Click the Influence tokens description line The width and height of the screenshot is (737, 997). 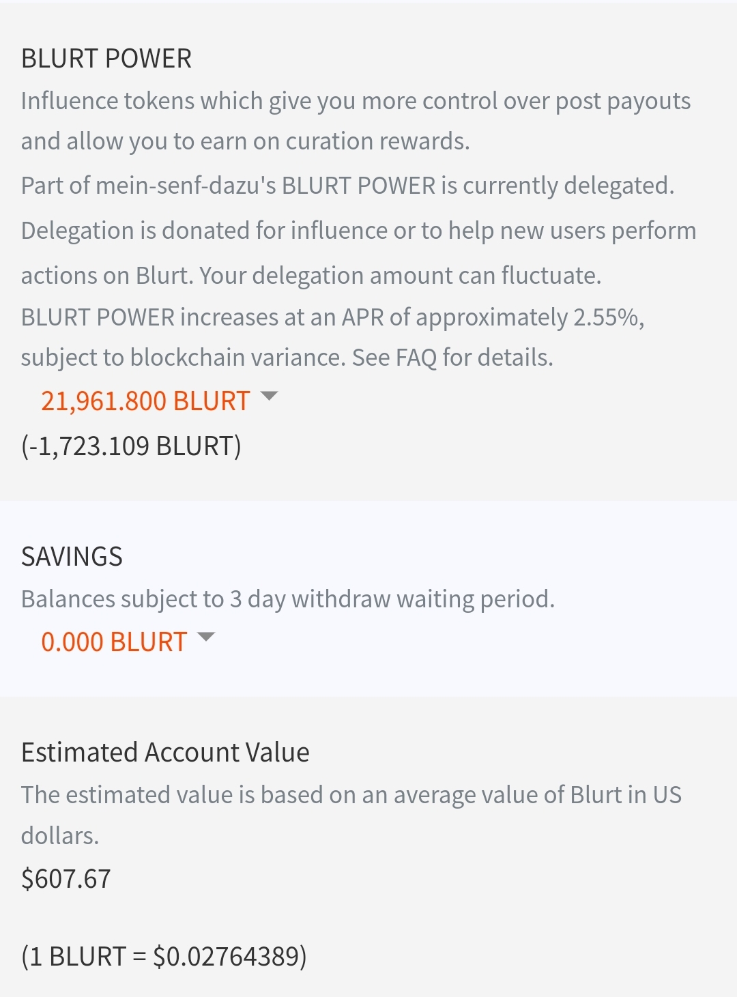pyautogui.click(x=356, y=101)
